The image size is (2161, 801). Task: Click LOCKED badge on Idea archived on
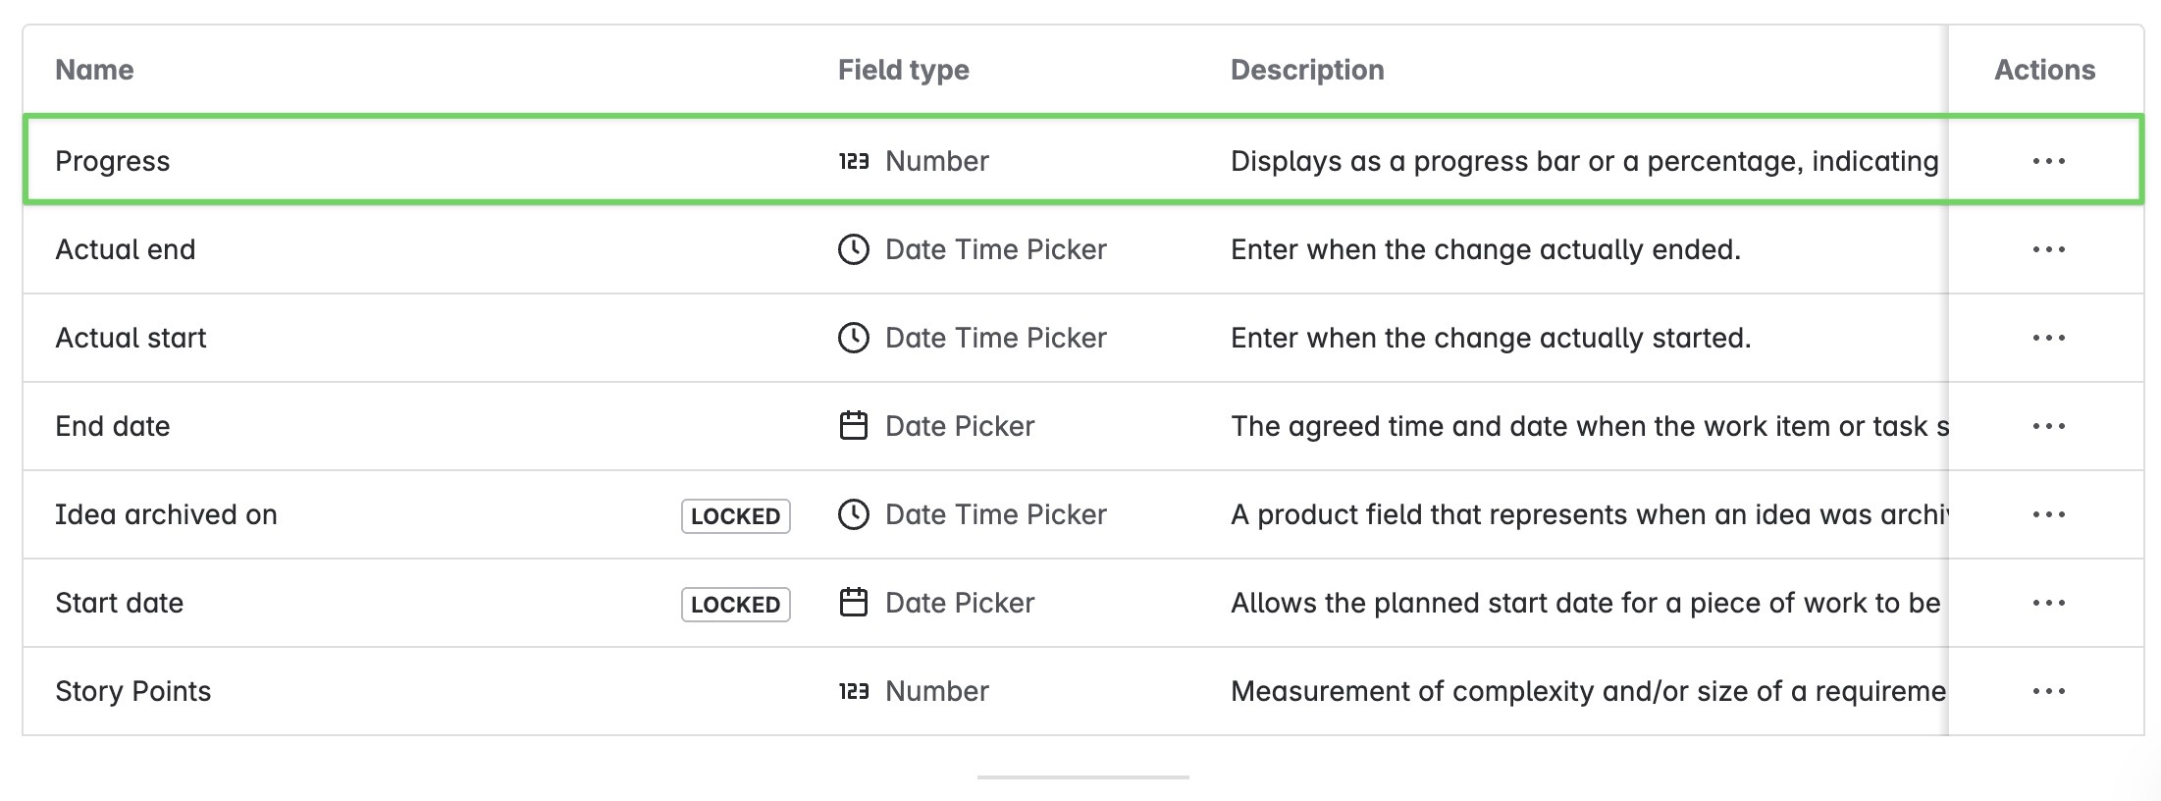[x=735, y=515]
